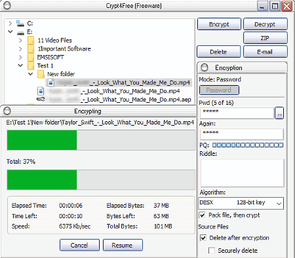Click the C: drive icon

(x=20, y=23)
